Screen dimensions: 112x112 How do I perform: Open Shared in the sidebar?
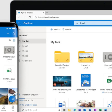pyautogui.click(x=25, y=56)
